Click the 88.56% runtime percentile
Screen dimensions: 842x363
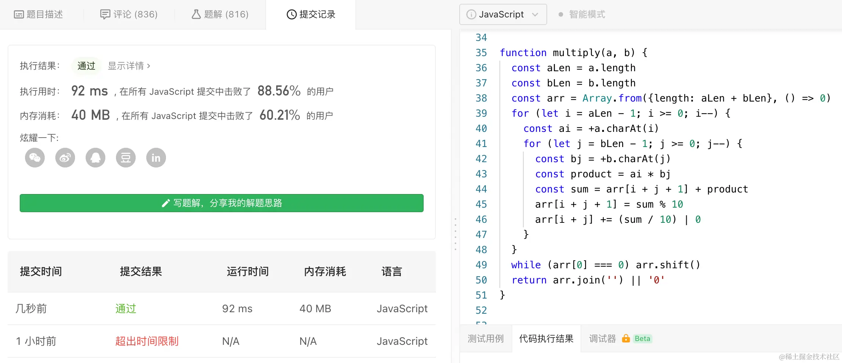279,91
